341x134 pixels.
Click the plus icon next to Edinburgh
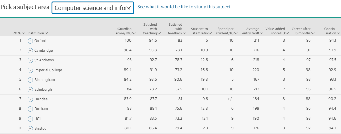(x=30, y=89)
